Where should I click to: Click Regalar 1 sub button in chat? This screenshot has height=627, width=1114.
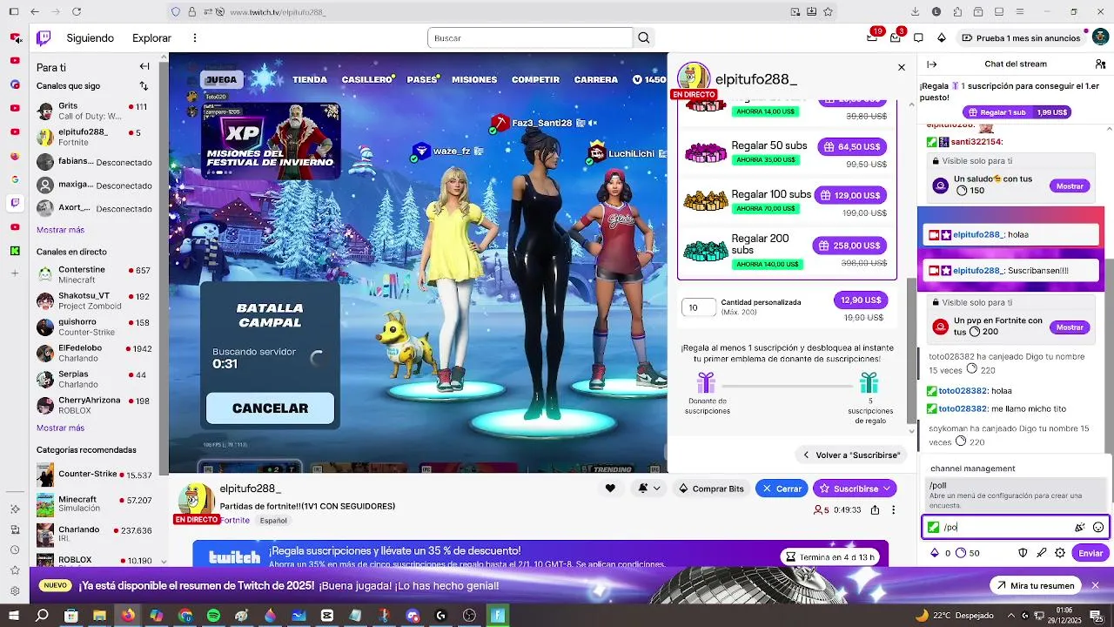tap(1017, 112)
